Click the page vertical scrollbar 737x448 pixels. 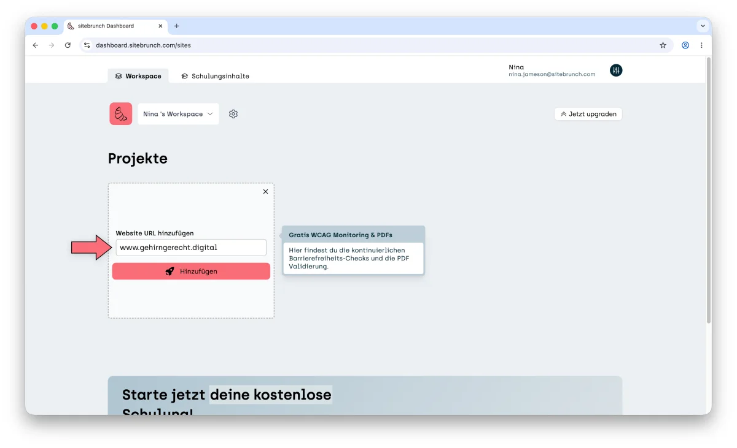(708, 190)
